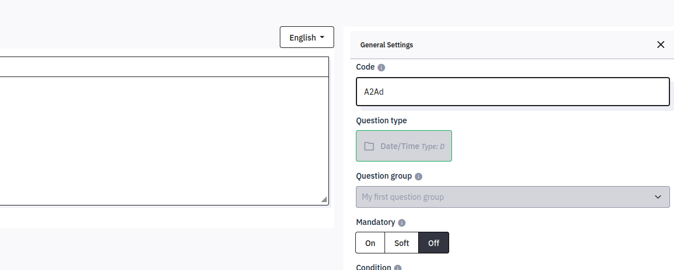This screenshot has height=270, width=674.
Task: Set Mandatory to On
Action: [x=370, y=243]
